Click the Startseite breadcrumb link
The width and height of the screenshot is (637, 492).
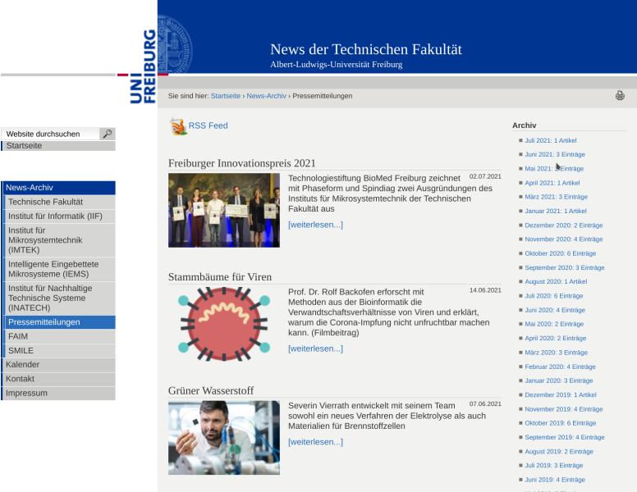(x=225, y=96)
